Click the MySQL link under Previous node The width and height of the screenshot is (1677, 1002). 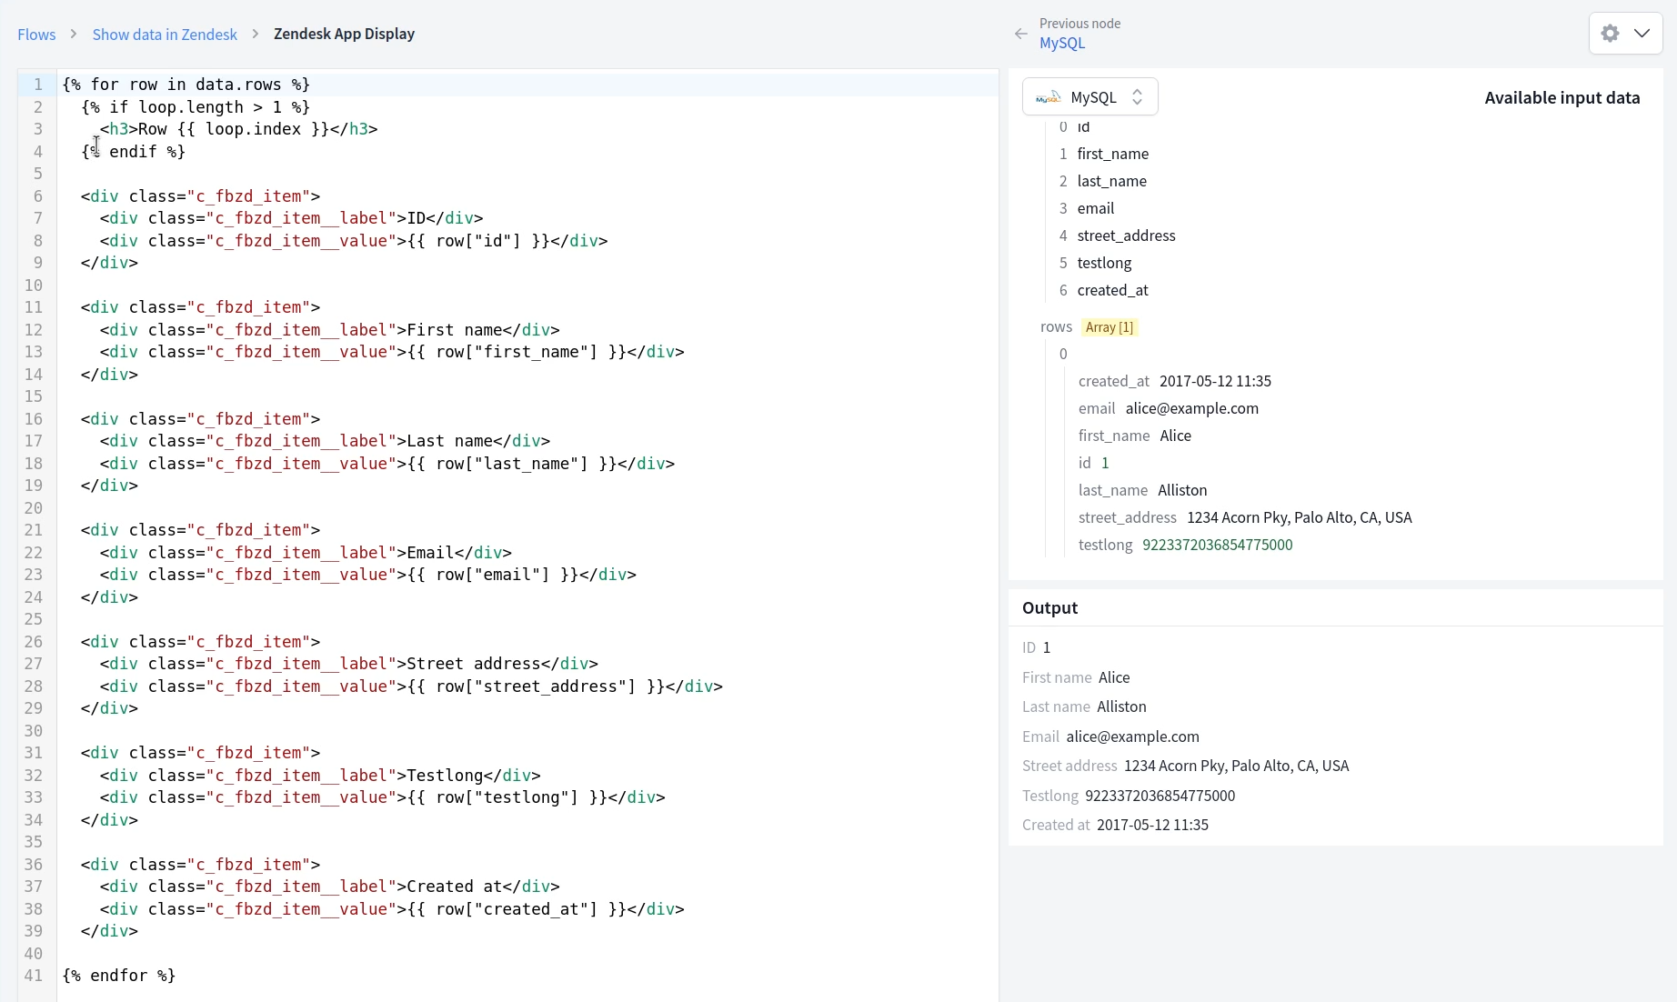(1061, 44)
